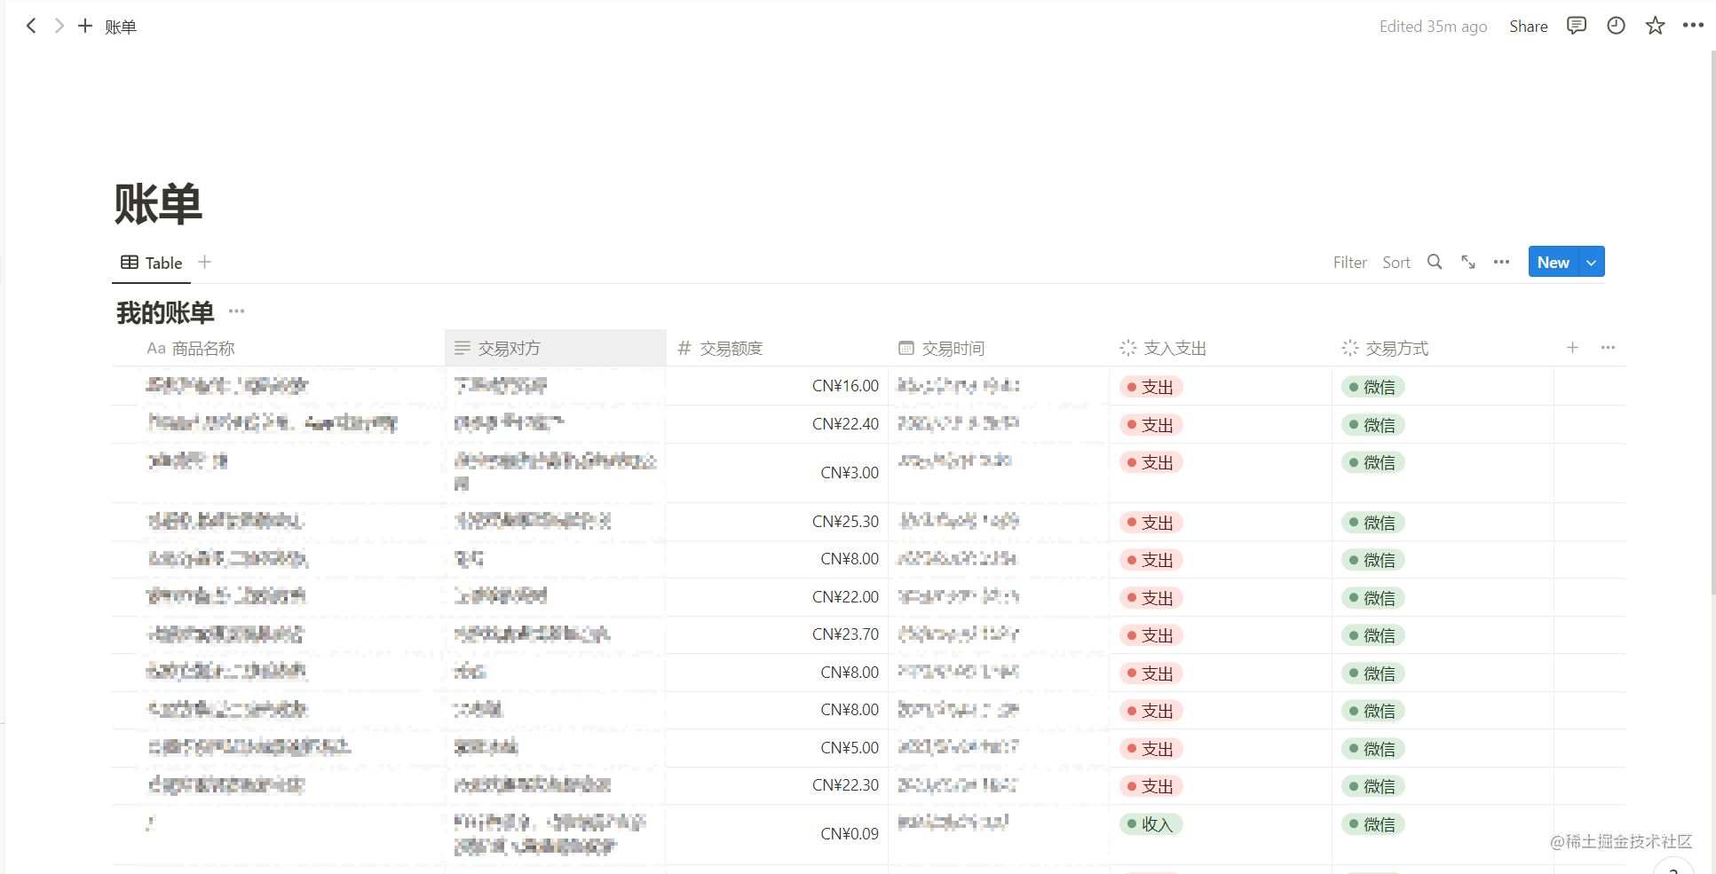Go forward with the right arrow
Image resolution: width=1716 pixels, height=874 pixels.
point(59,26)
